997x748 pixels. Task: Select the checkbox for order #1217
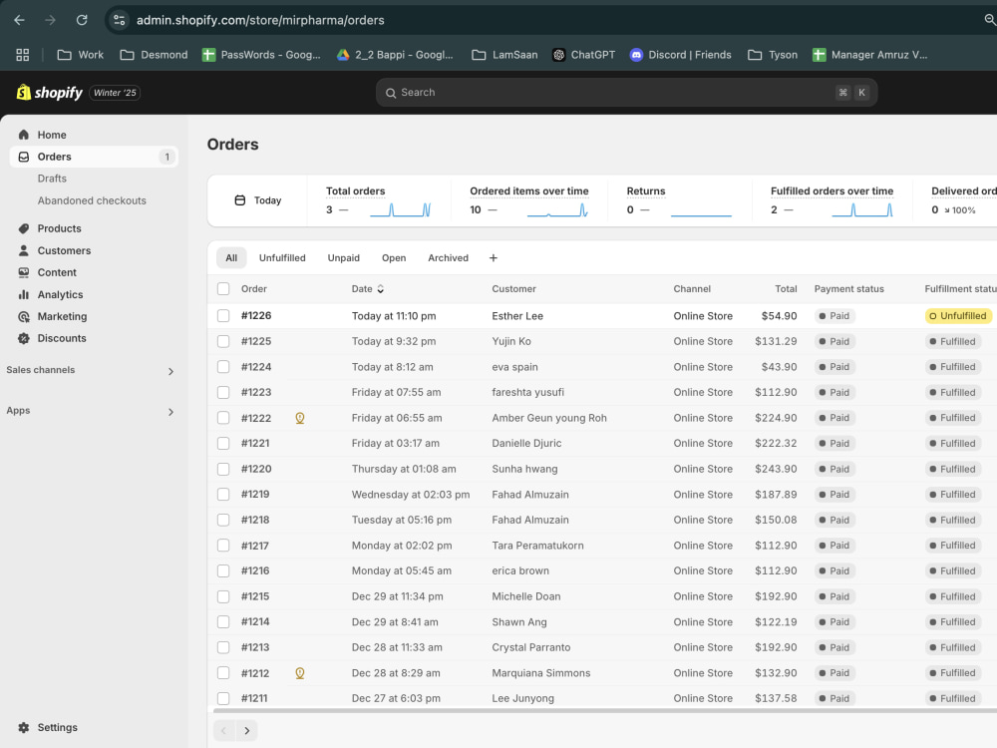coord(223,546)
